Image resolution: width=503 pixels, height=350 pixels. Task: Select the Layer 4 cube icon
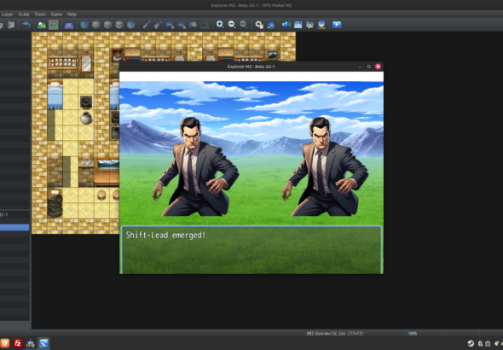(131, 25)
